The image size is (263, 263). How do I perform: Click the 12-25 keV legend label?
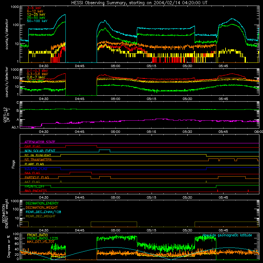click(36, 14)
